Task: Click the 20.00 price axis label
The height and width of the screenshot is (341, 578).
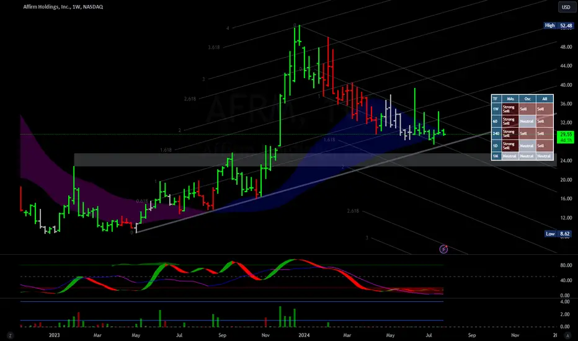Action: click(566, 180)
